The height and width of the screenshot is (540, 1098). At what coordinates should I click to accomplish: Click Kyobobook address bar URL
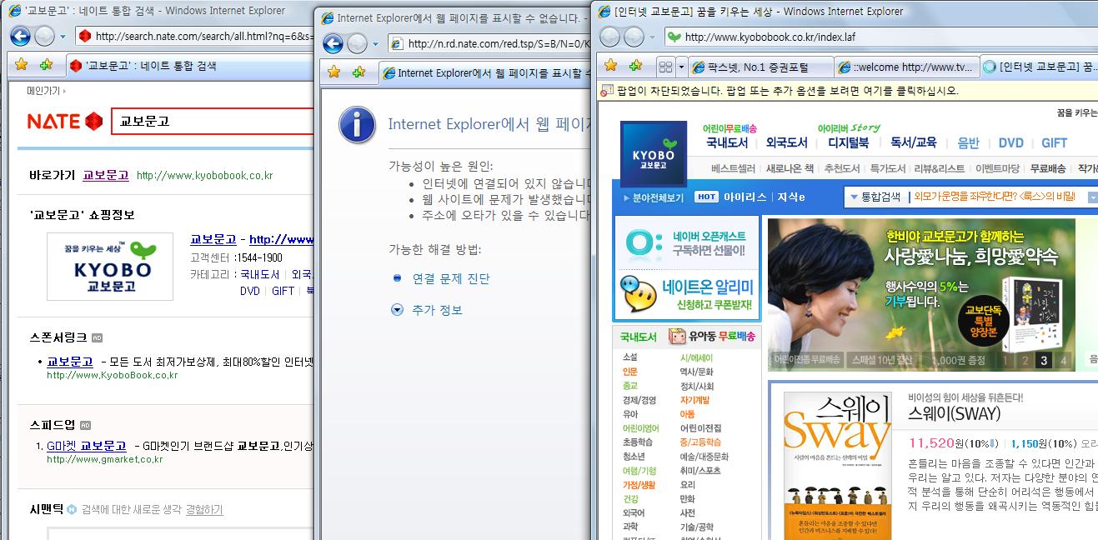pyautogui.click(x=770, y=37)
